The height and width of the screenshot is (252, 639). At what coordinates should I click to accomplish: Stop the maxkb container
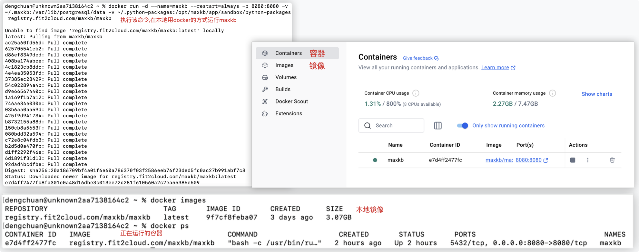point(573,160)
